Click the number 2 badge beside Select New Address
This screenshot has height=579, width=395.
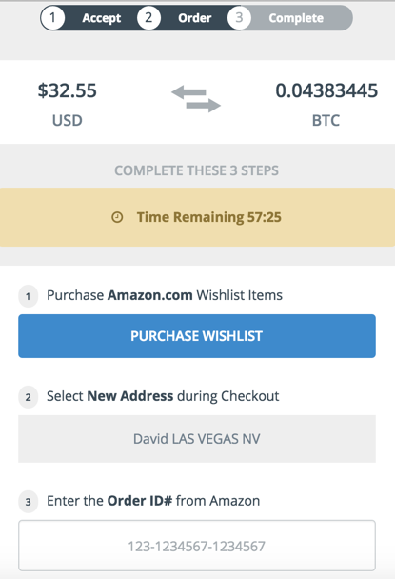pyautogui.click(x=28, y=397)
